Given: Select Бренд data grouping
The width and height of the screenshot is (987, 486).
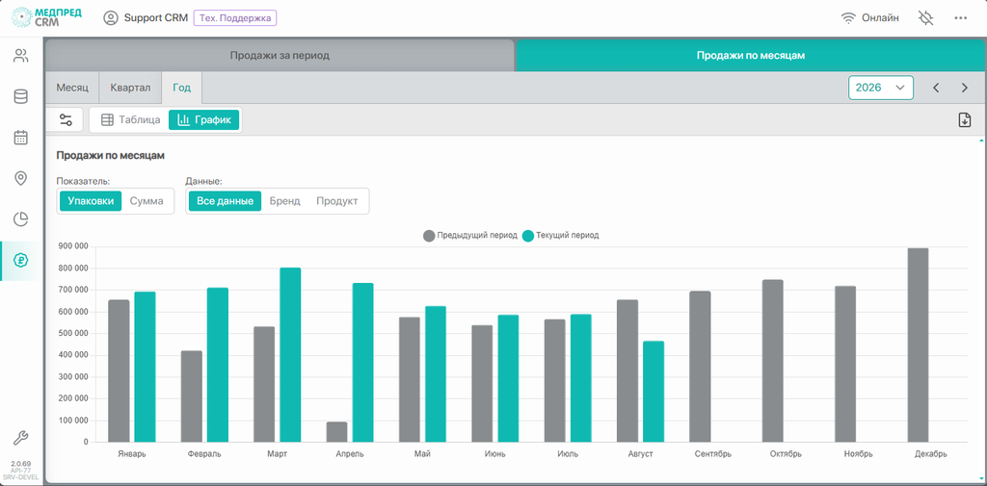Looking at the screenshot, I should click(x=284, y=201).
